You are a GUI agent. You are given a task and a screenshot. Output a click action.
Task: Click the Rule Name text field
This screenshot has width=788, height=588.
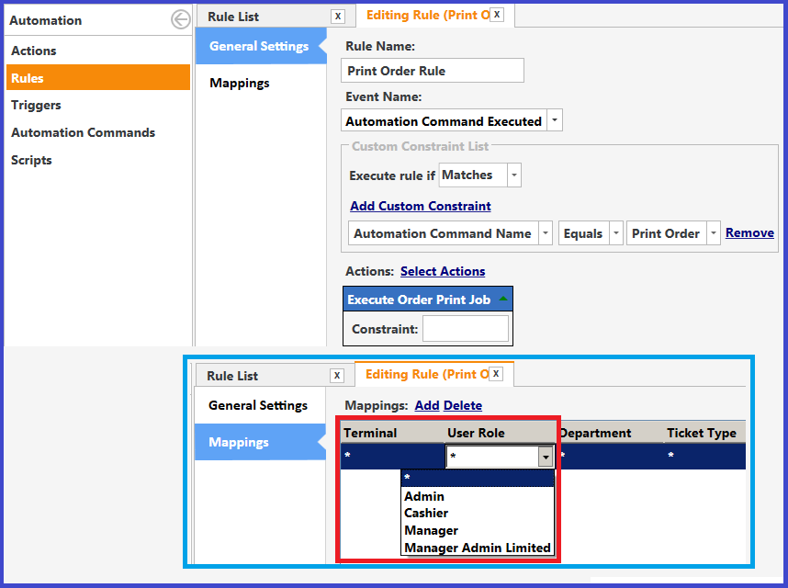point(433,71)
